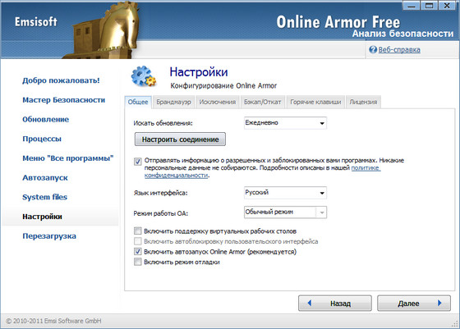Click the Настройки page heading
This screenshot has height=329, width=460.
coord(199,72)
